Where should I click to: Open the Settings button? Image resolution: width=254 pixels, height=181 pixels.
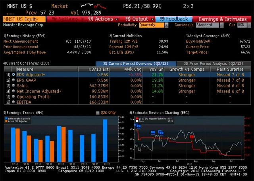(65, 19)
